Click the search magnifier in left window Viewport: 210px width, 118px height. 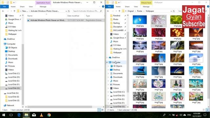[x=101, y=11]
